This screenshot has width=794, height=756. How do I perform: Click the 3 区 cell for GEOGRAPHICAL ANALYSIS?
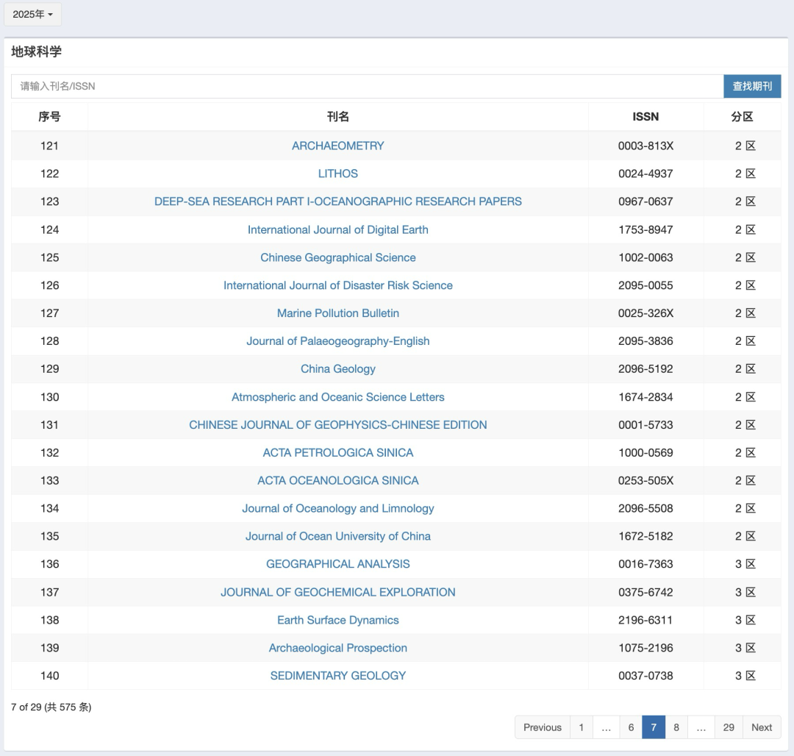coord(743,564)
